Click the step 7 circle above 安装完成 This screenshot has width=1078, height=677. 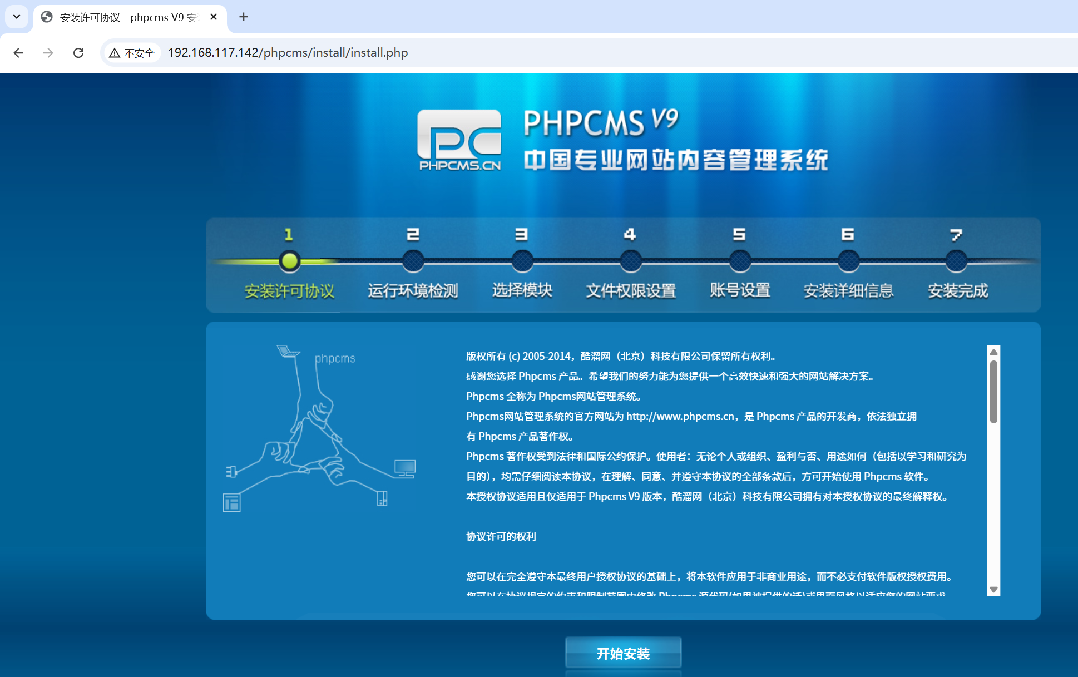click(x=956, y=261)
